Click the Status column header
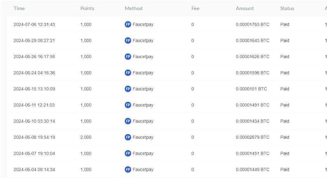The image size is (327, 178). pos(287,9)
